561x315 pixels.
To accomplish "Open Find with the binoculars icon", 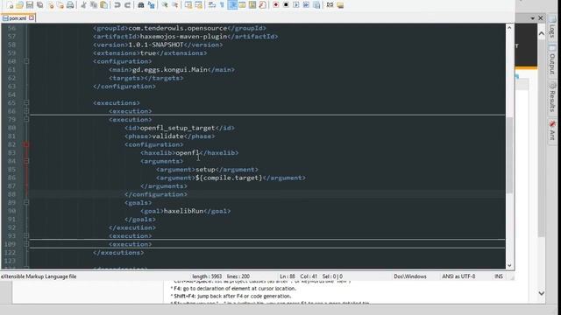I will coord(140,5).
